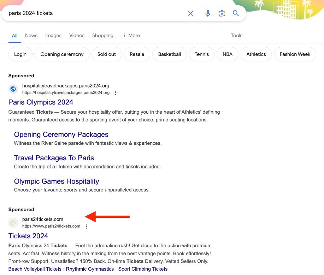Select the Shopping tab
The width and height of the screenshot is (324, 275).
click(x=103, y=35)
